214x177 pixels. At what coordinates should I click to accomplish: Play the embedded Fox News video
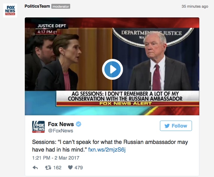coord(112,69)
